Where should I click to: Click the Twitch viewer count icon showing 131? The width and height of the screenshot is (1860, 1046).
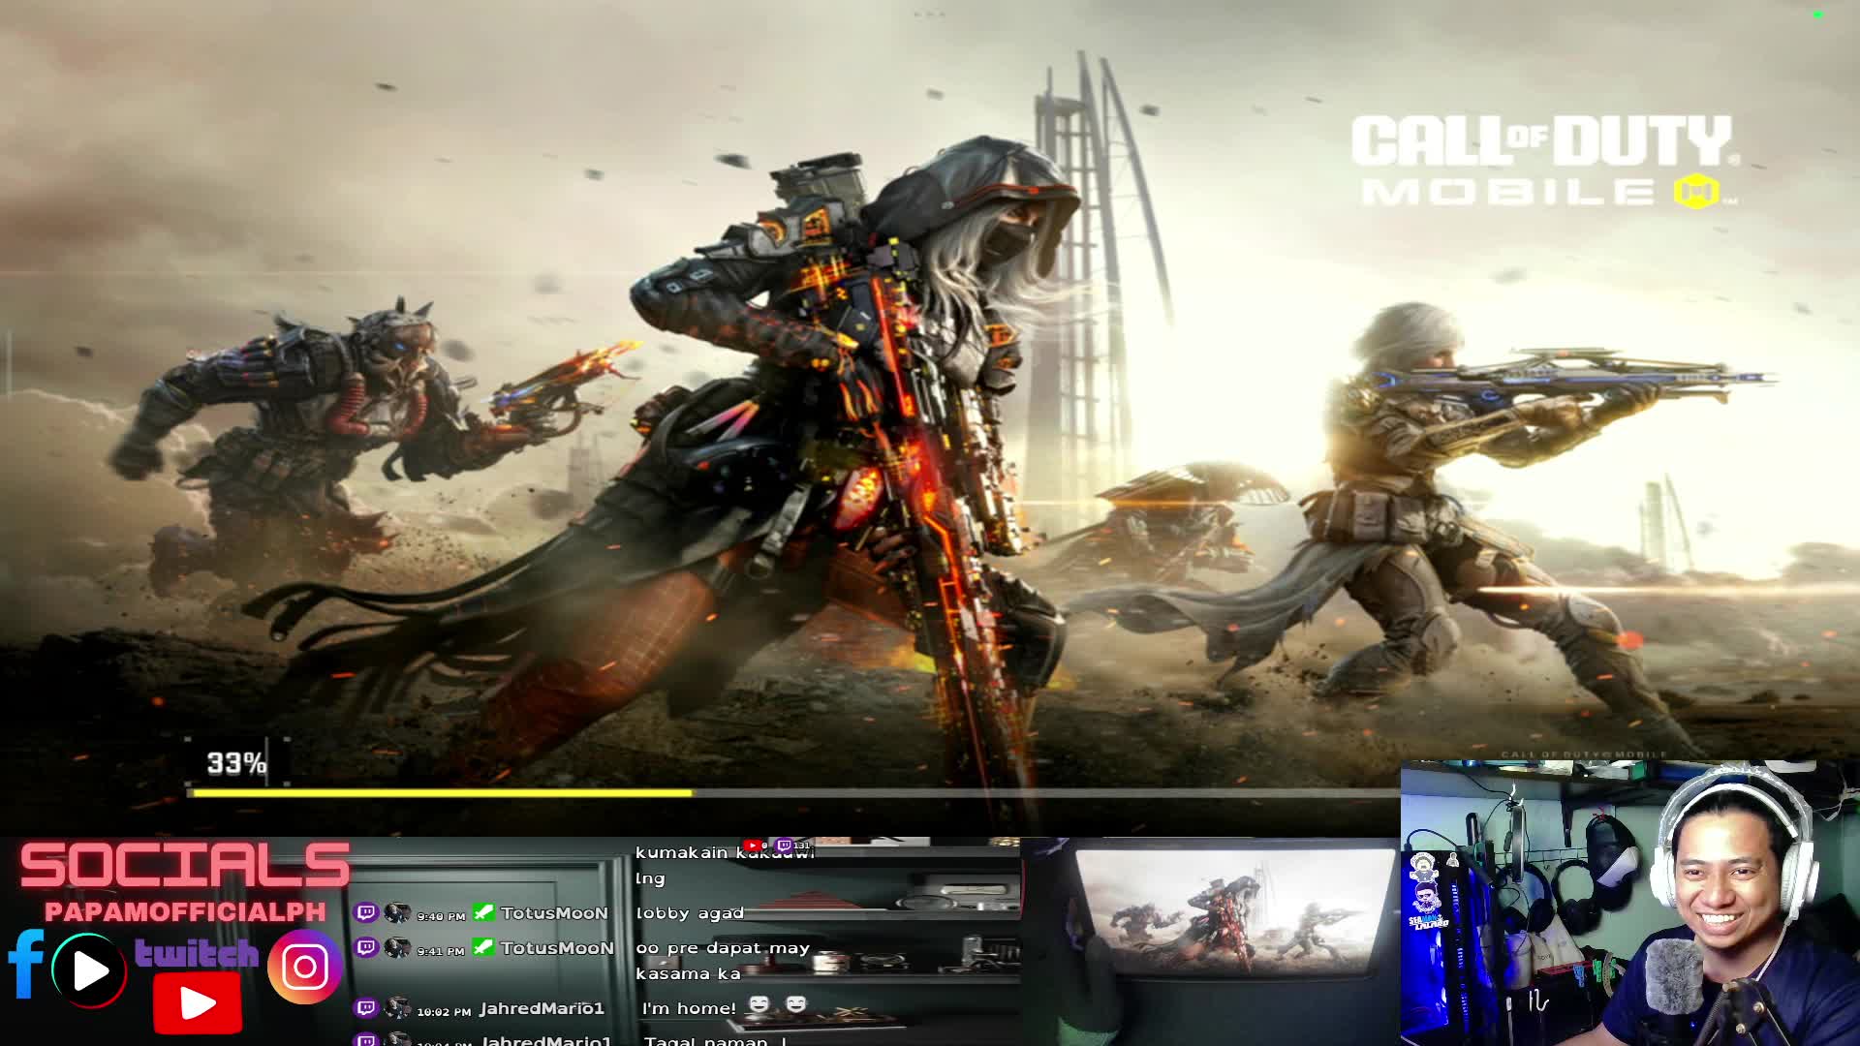pos(785,846)
